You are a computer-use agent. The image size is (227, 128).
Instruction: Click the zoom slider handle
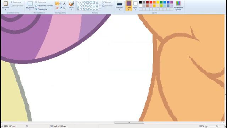[x=217, y=126]
